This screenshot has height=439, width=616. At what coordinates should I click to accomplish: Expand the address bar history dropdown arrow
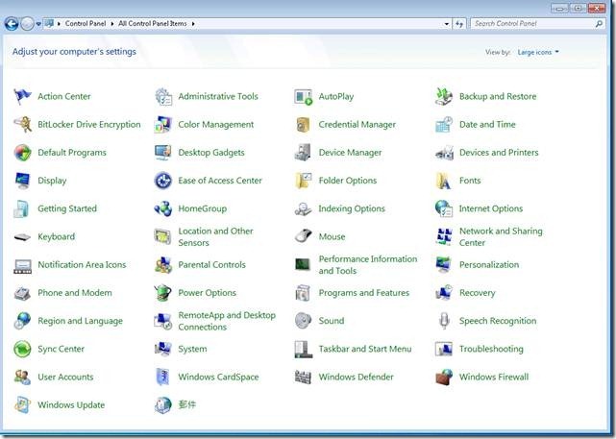[446, 24]
